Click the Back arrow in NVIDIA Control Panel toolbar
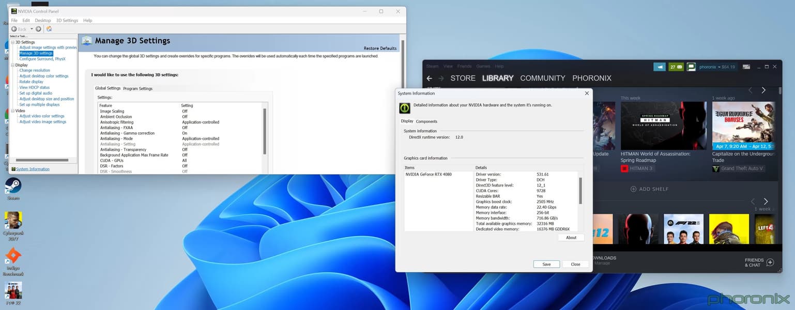The height and width of the screenshot is (310, 795). point(14,29)
